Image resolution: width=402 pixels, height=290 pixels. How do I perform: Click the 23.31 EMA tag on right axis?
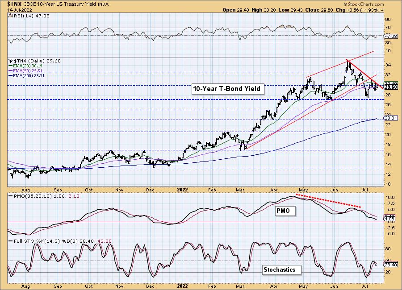pos(391,118)
